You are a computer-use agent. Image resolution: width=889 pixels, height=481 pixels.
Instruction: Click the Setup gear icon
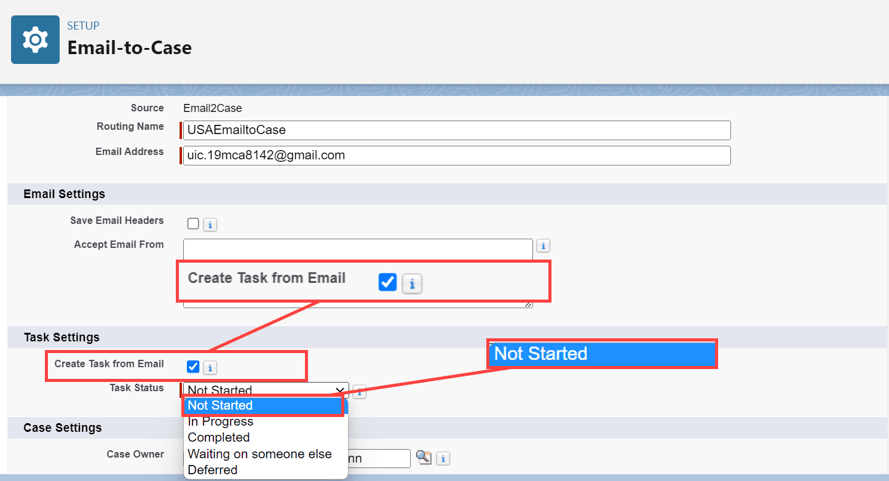coord(35,39)
